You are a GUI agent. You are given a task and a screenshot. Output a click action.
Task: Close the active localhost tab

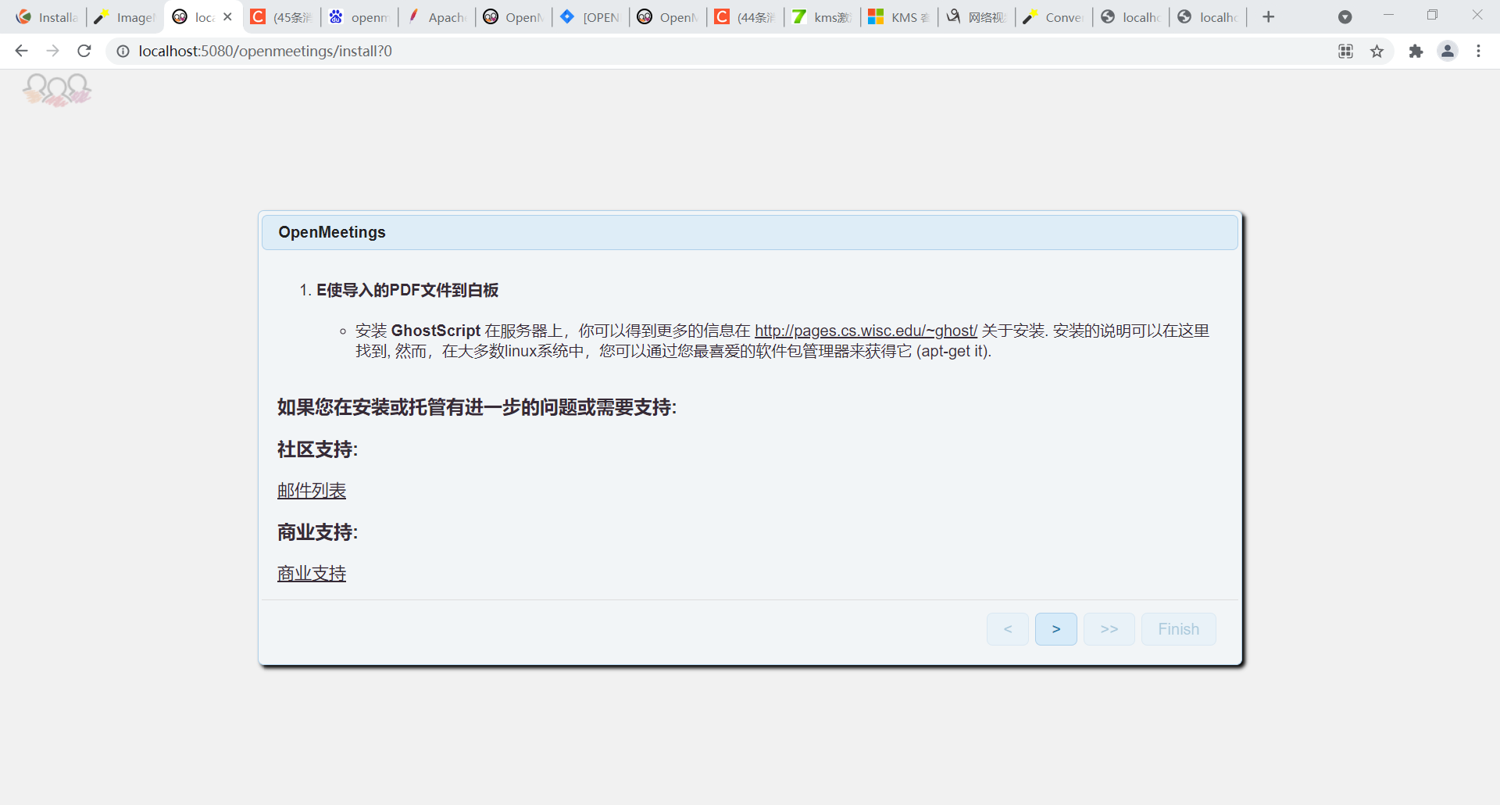[x=227, y=16]
